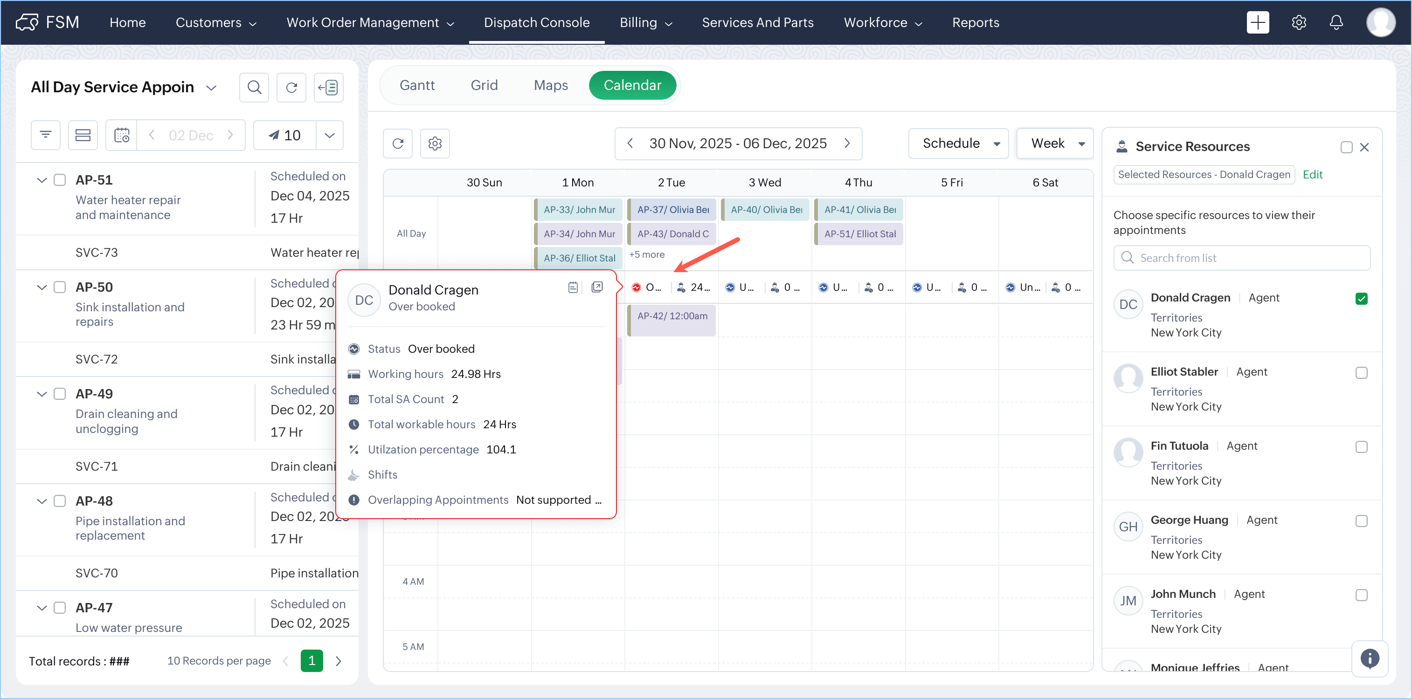Click the plus create icon in header
This screenshot has width=1412, height=699.
click(1258, 22)
